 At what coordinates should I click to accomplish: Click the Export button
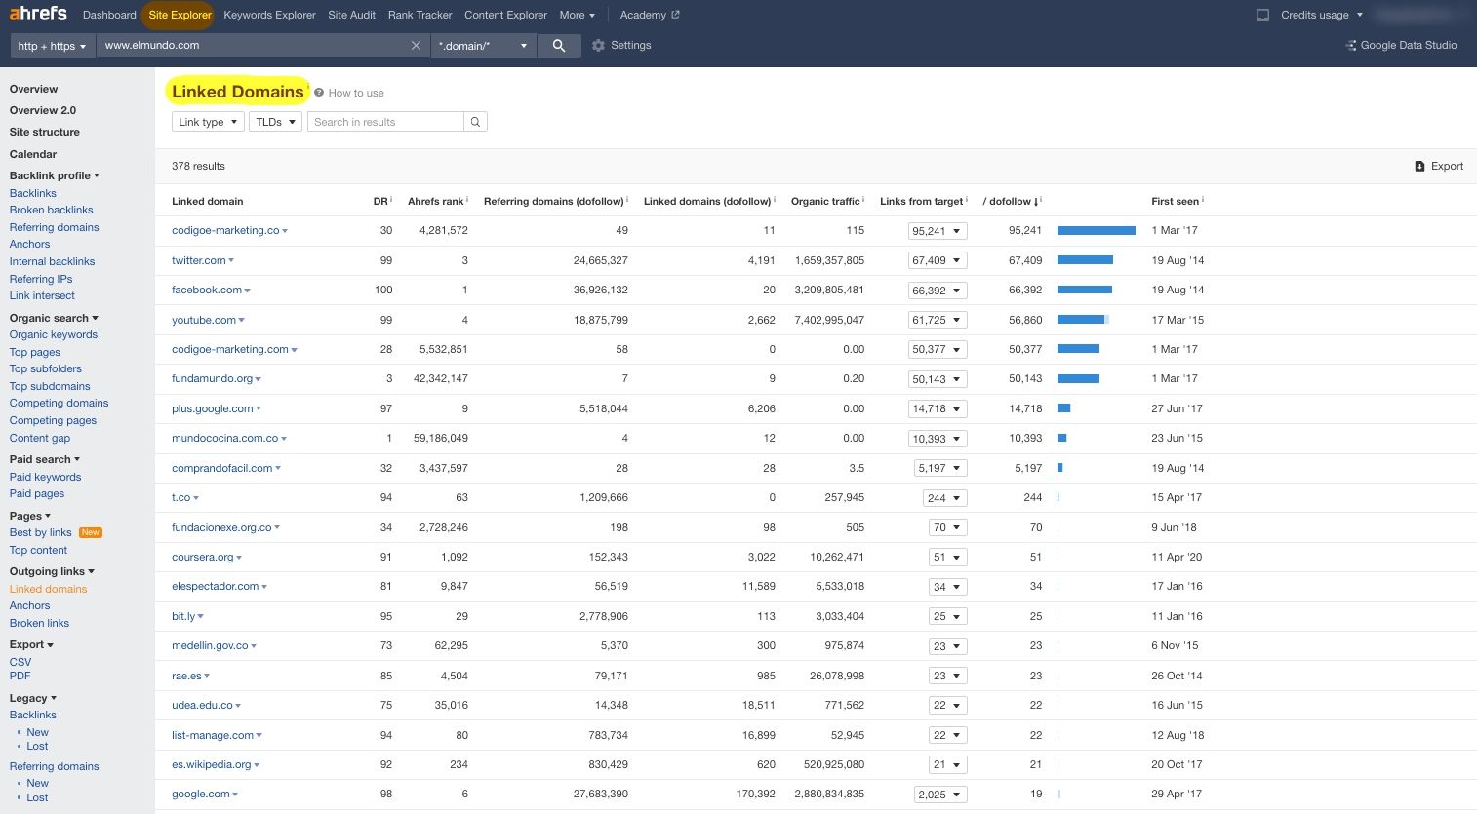pos(1439,167)
